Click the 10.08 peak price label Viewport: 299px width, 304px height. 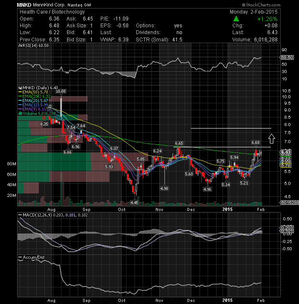[61, 91]
